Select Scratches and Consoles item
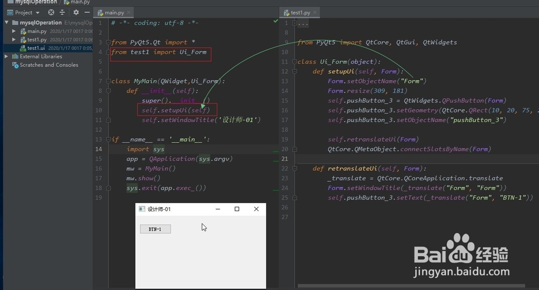This screenshot has height=290, width=539. (x=49, y=65)
